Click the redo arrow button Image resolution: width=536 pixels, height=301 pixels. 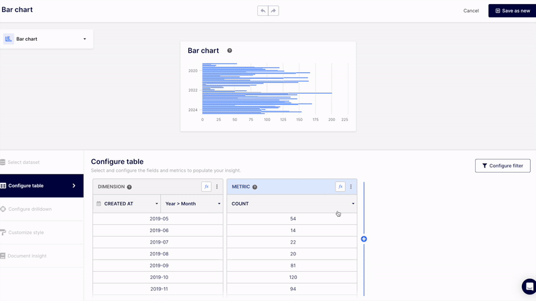273,11
